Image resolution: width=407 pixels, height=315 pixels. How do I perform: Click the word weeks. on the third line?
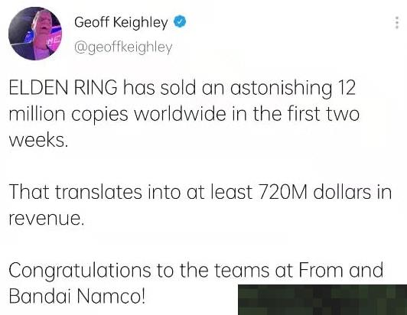pos(38,141)
